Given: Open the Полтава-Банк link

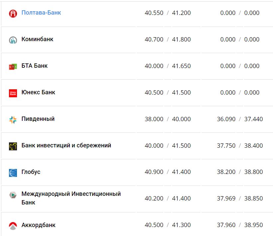Looking at the screenshot, I should click(41, 13).
